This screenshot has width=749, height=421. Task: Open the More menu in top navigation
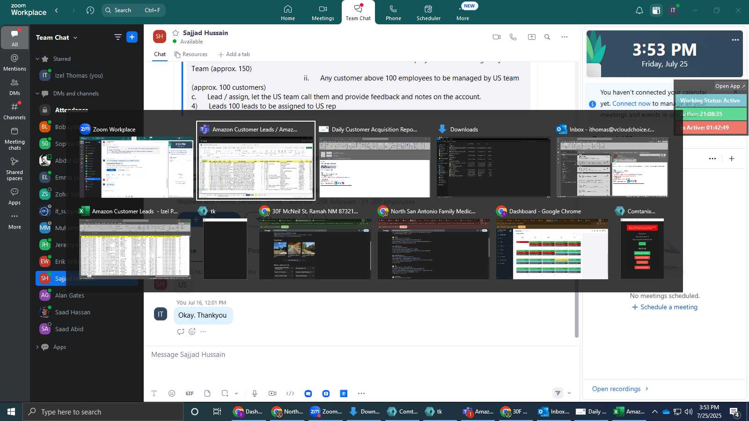coord(463,13)
